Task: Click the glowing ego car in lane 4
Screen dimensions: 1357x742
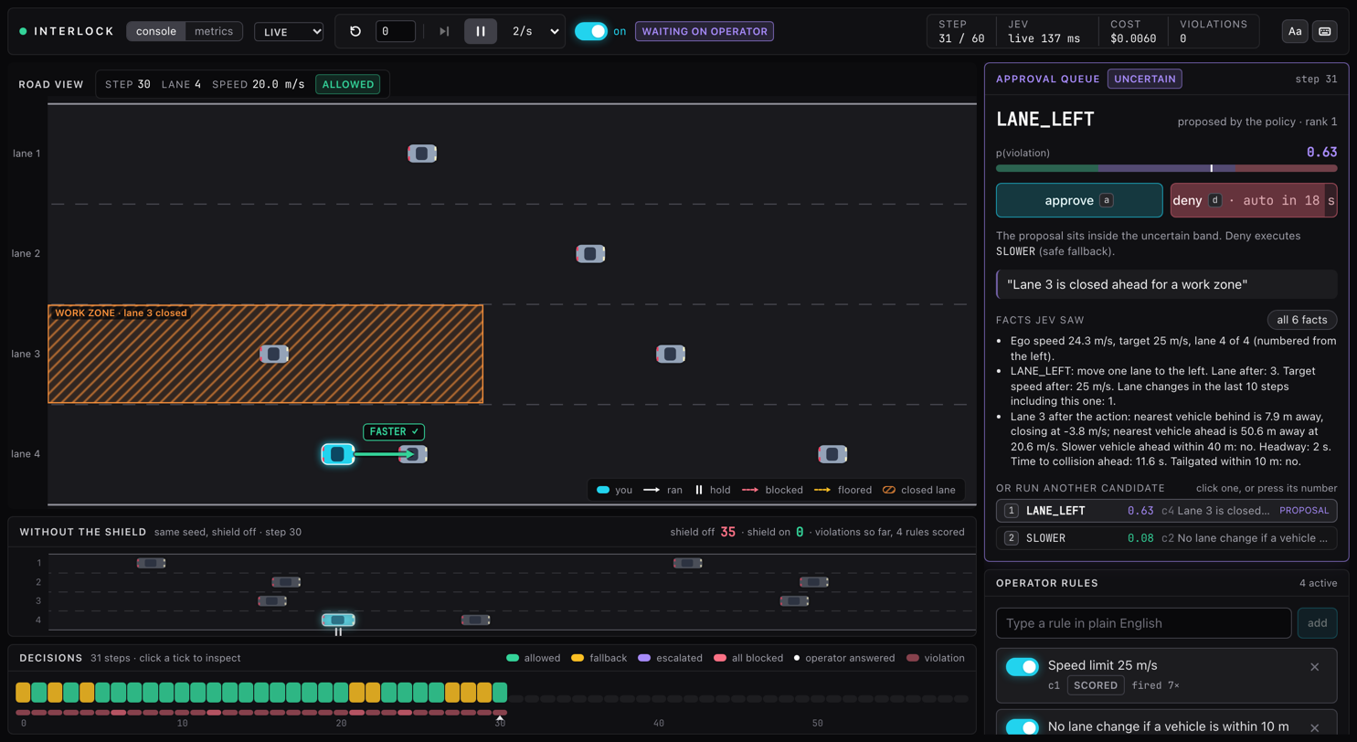Action: [338, 454]
